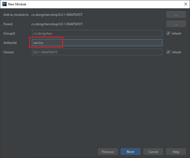Toggle the Inherit checkbox for GroupId
190x158 pixels.
168,33
